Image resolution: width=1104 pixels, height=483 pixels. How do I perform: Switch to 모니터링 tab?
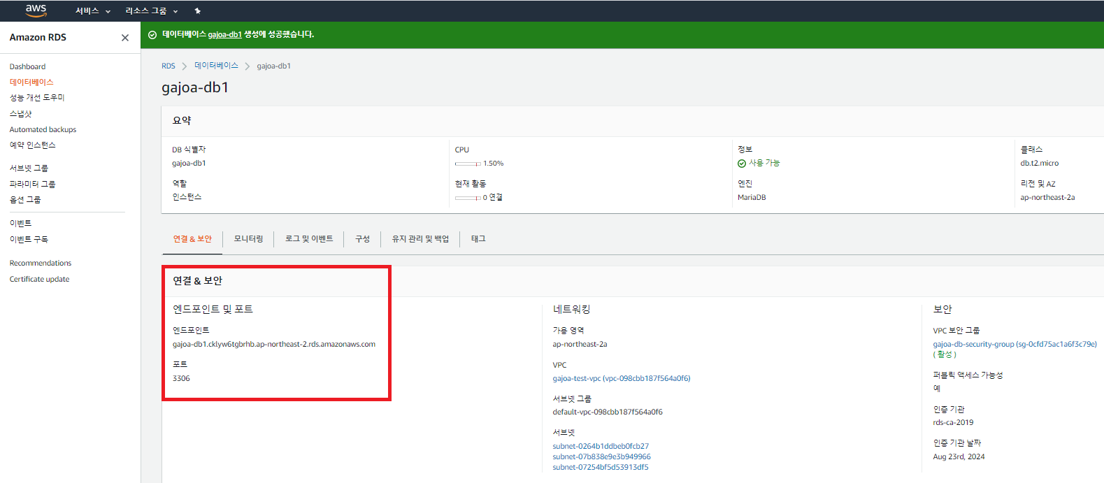[x=248, y=239]
